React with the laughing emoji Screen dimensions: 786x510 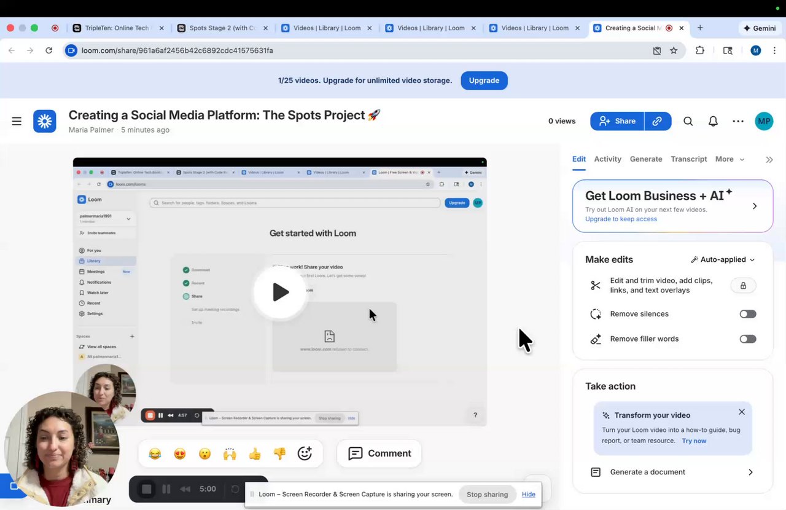coord(155,453)
